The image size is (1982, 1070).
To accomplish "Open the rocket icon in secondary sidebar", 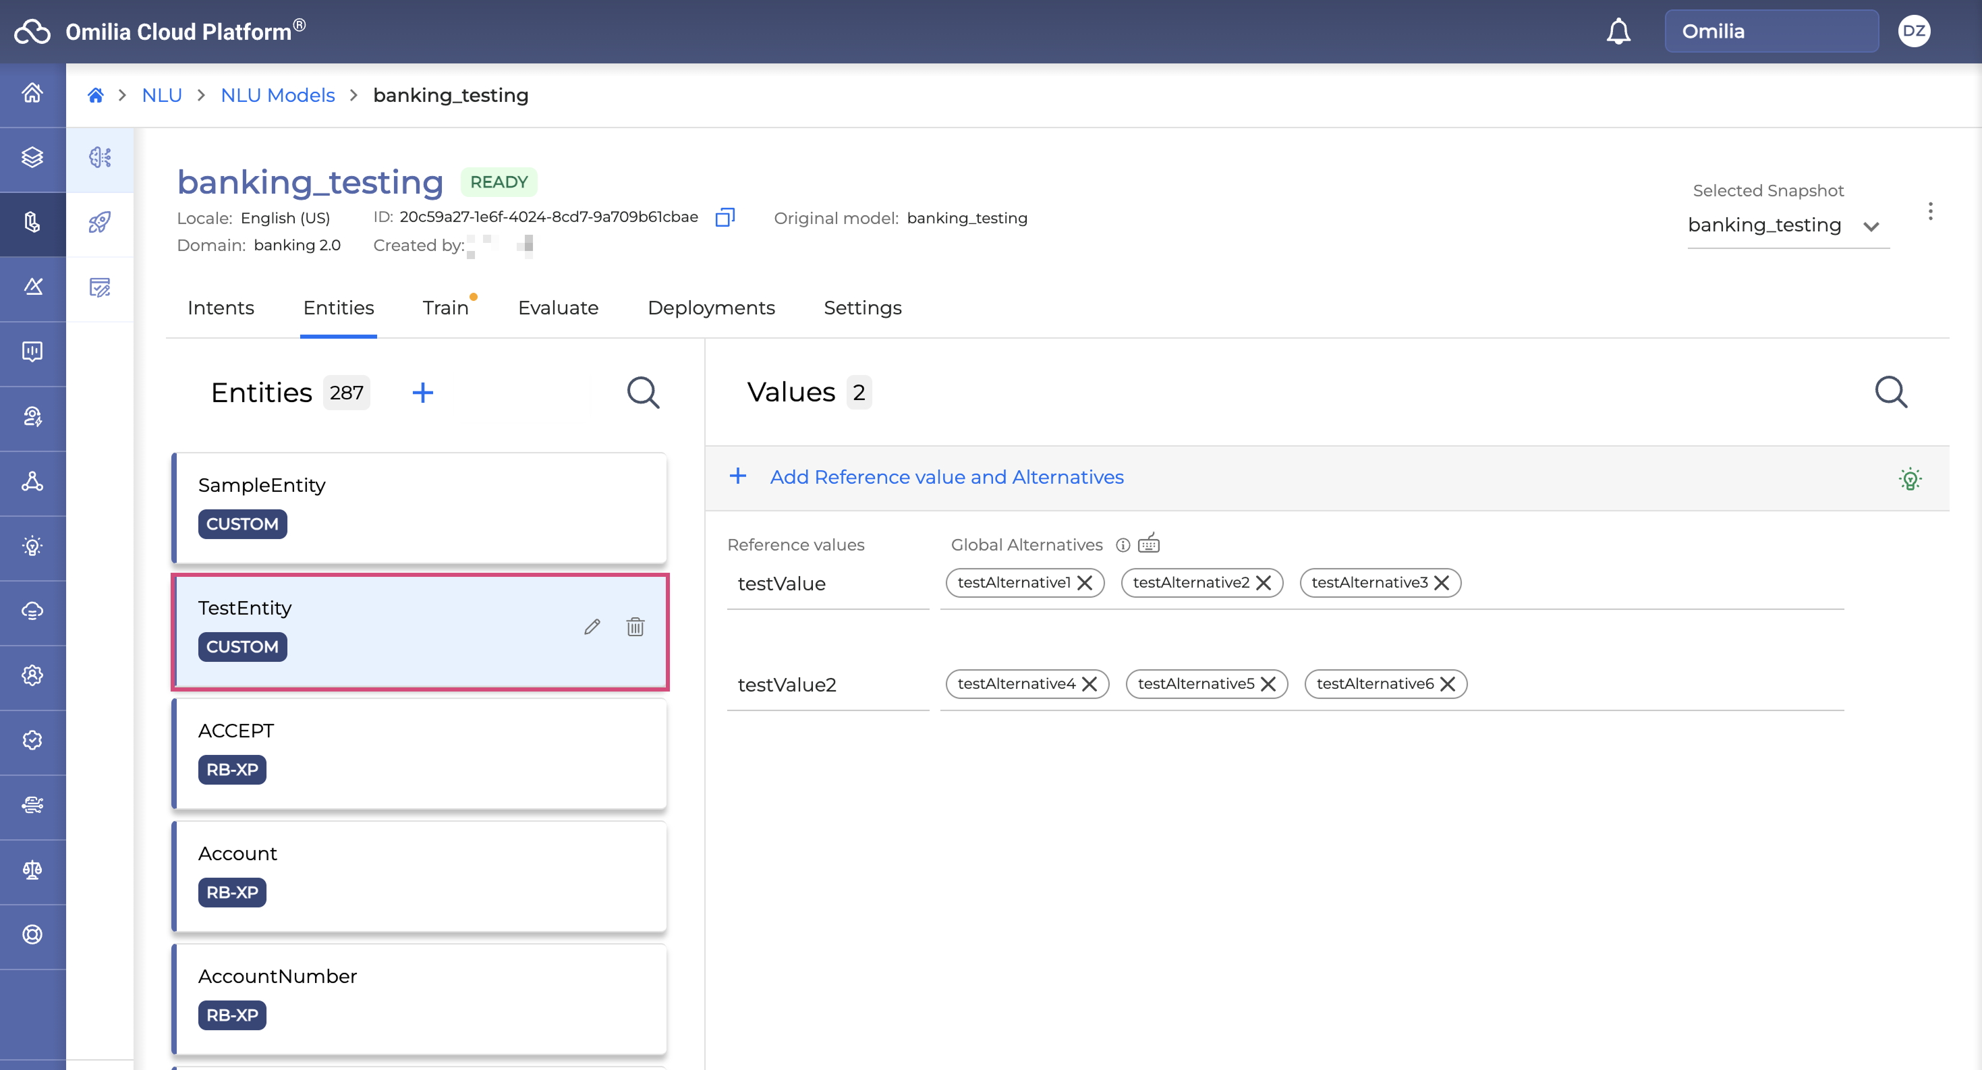I will tap(99, 223).
